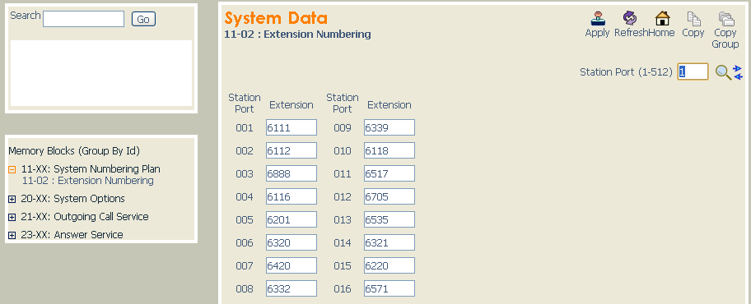Image resolution: width=751 pixels, height=304 pixels.
Task: Click station port number 005
Action: [245, 220]
